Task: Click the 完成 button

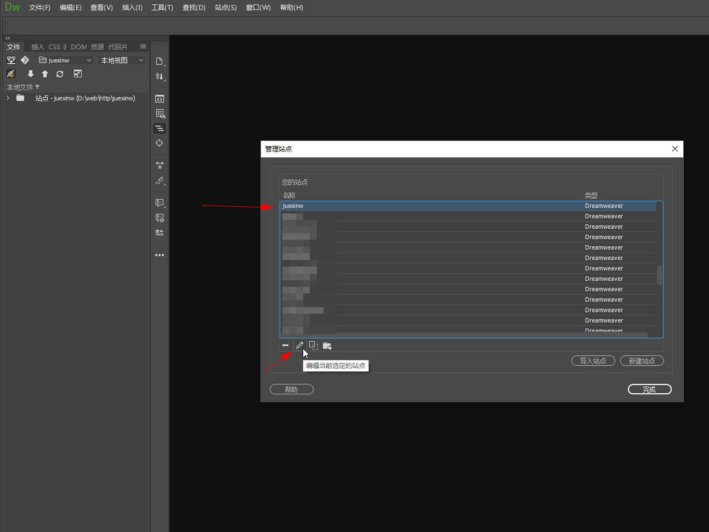Action: coord(650,389)
